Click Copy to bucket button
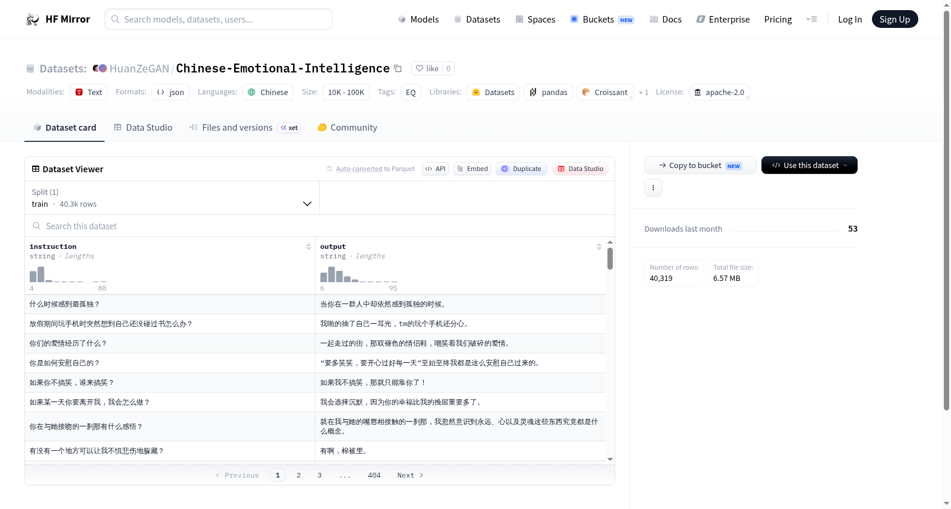Screen dimensions: 951x509 [700, 165]
